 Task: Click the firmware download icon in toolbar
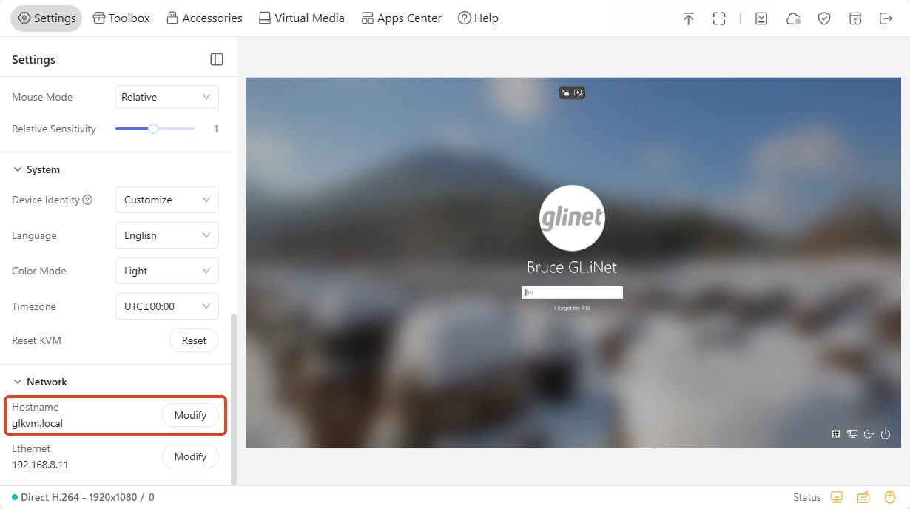click(x=761, y=18)
